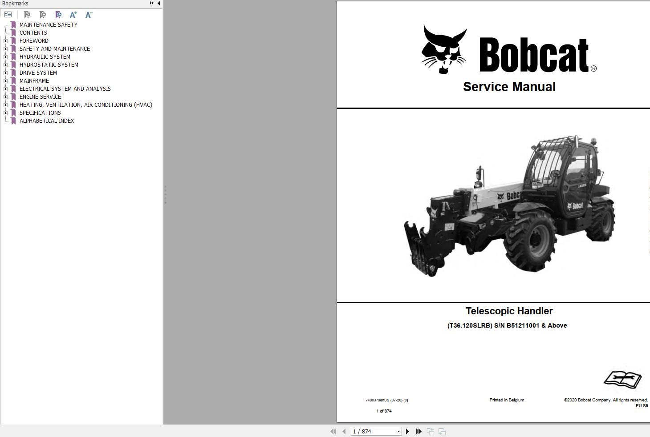Viewport: 650px width, 437px height.
Task: Expand the HYDRAULIC SYSTEM bookmark
Action: coord(5,56)
